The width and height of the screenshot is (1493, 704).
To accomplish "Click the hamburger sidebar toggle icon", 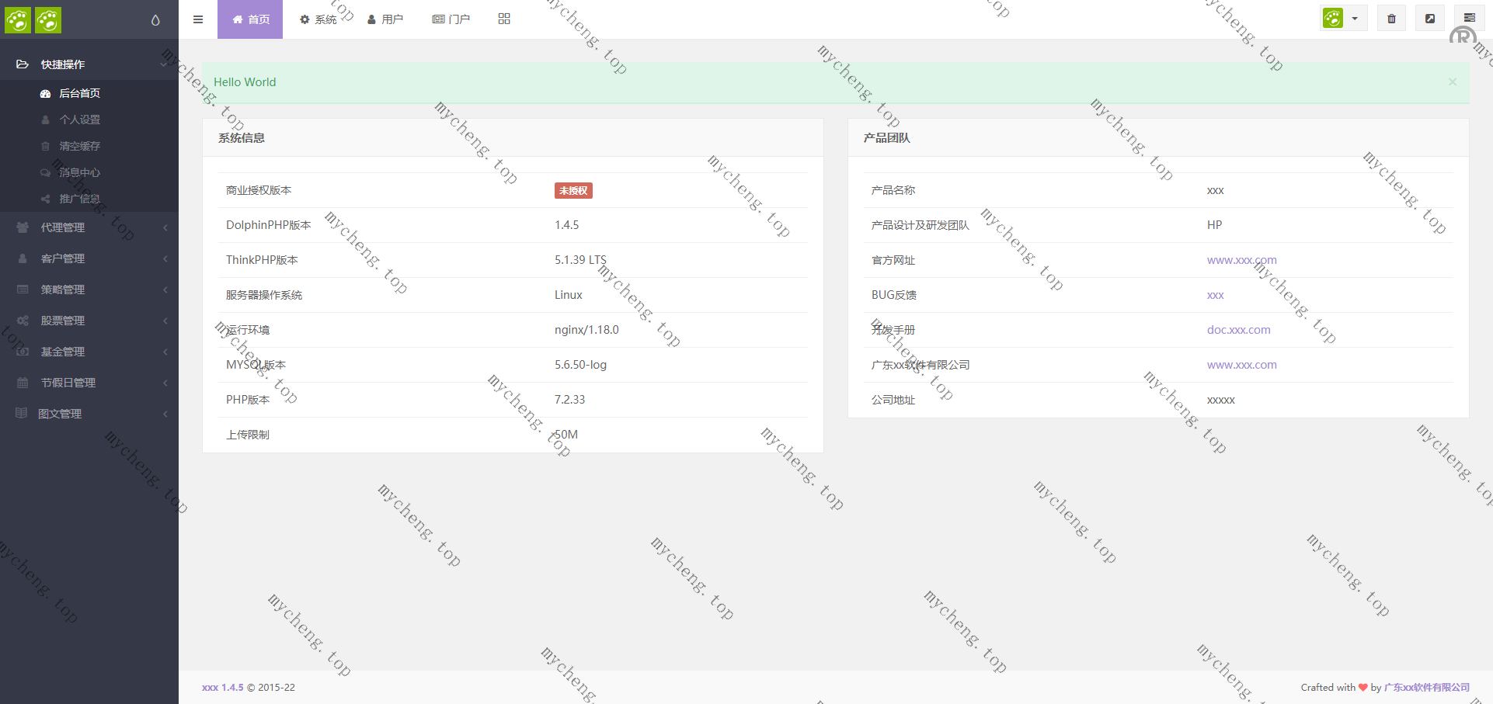I will point(198,19).
